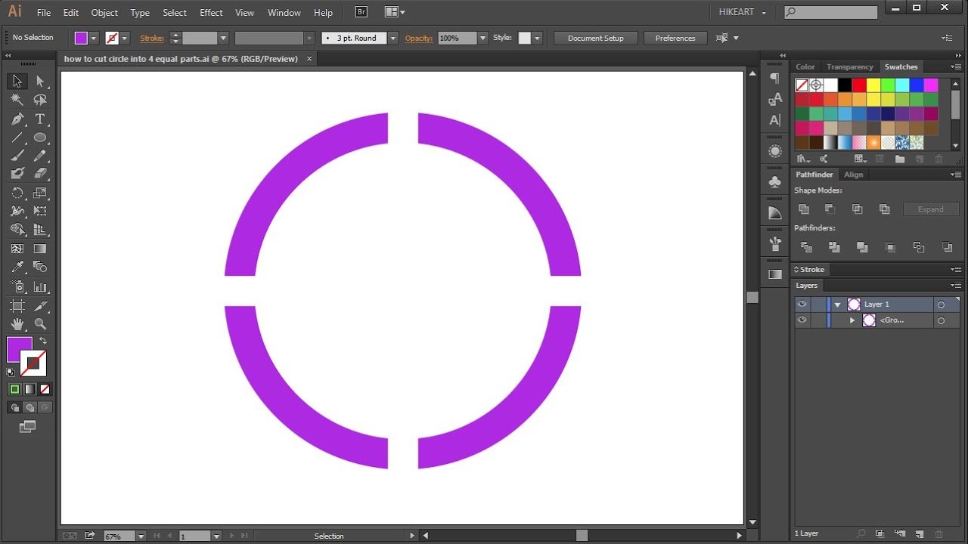Expand the <Gro... sublayer triangle
Image resolution: width=968 pixels, height=544 pixels.
point(852,320)
